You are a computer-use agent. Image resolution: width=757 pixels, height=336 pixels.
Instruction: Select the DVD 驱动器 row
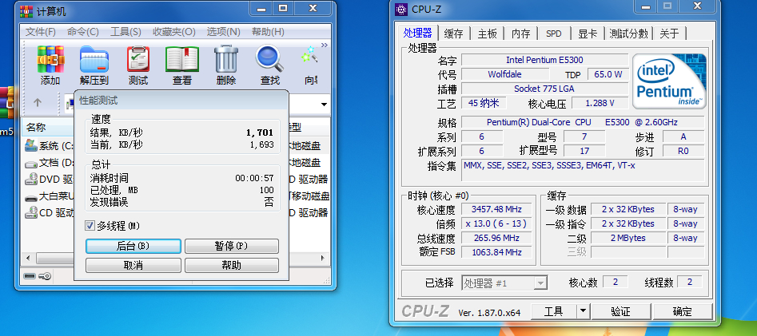49,180
